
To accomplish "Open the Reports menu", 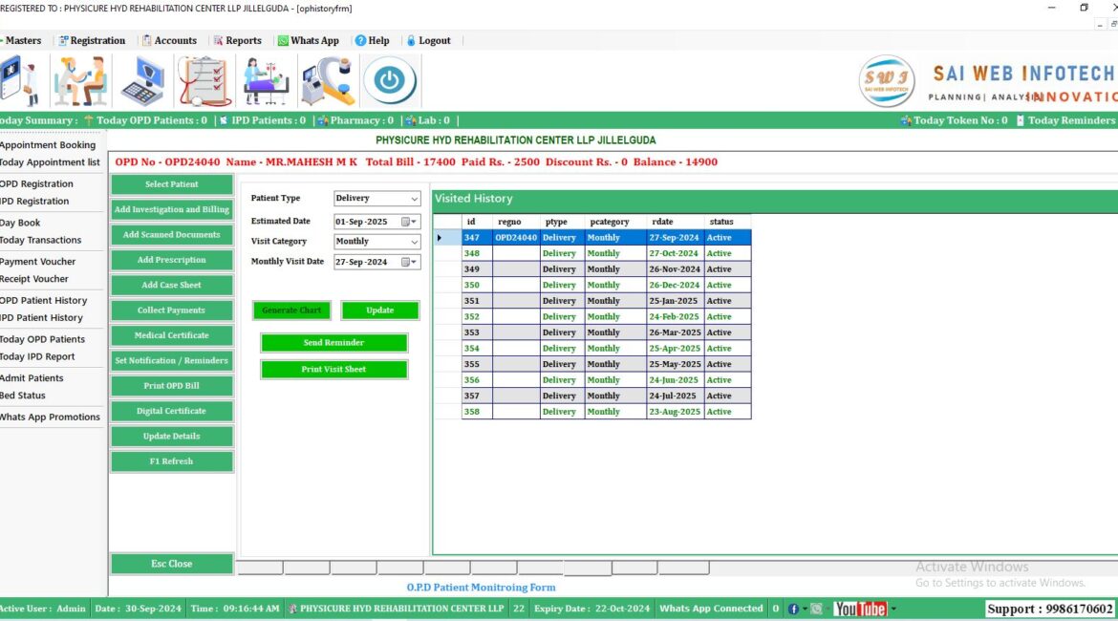I will click(x=238, y=40).
